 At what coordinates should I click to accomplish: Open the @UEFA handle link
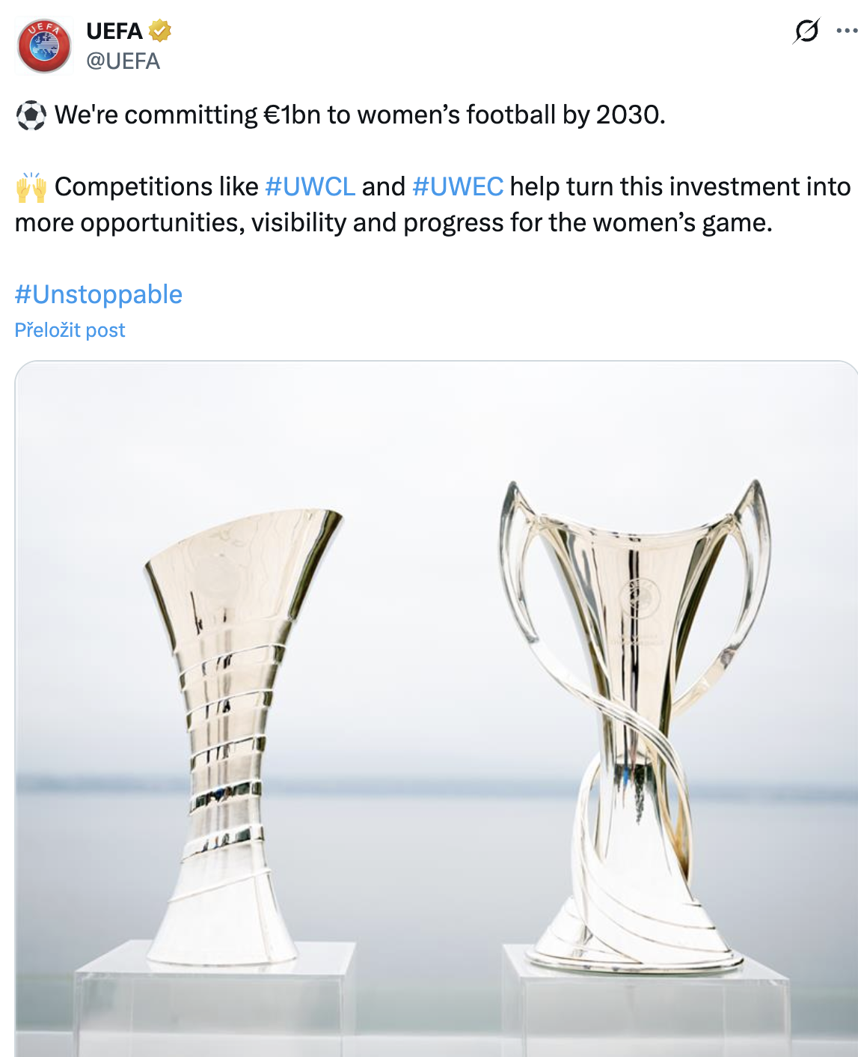(x=123, y=61)
